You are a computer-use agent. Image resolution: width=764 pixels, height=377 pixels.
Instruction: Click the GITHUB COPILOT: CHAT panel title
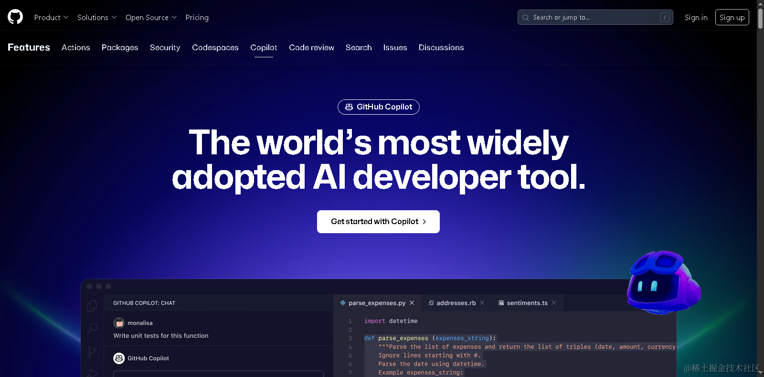click(x=144, y=303)
